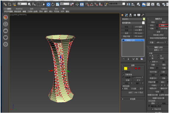Click the Configure Modifier Sets icon

[142, 59]
